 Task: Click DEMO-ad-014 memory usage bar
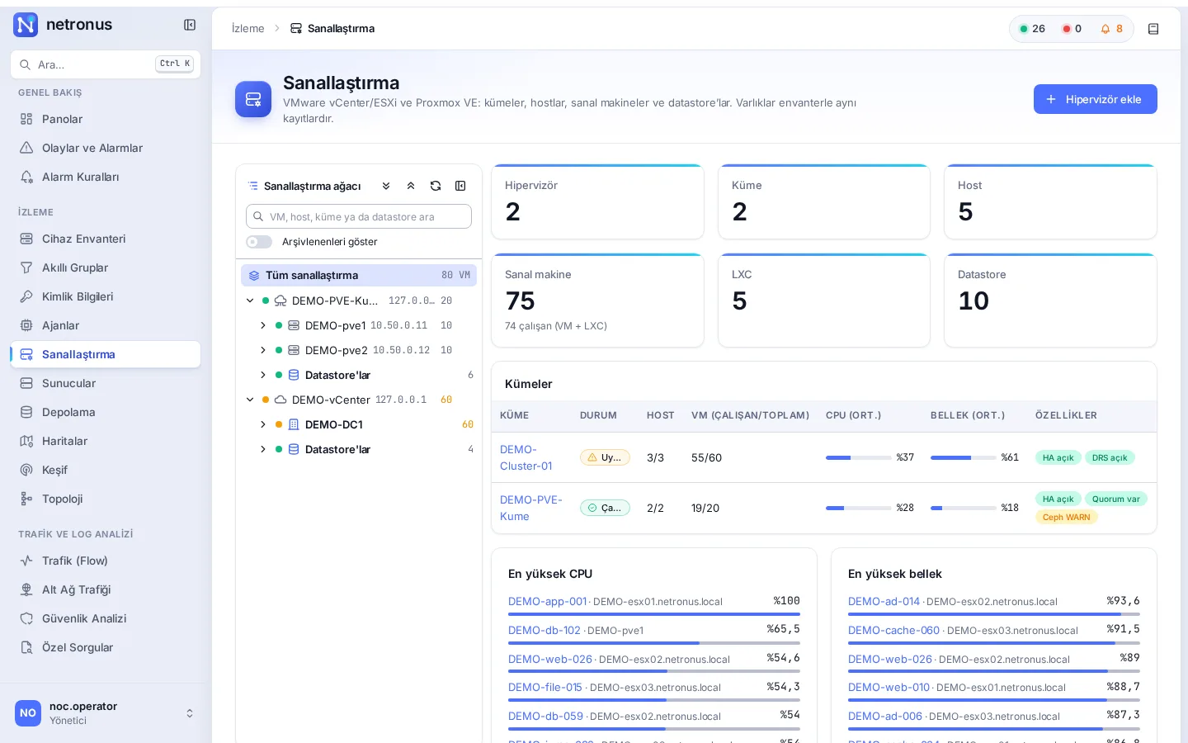click(x=994, y=614)
